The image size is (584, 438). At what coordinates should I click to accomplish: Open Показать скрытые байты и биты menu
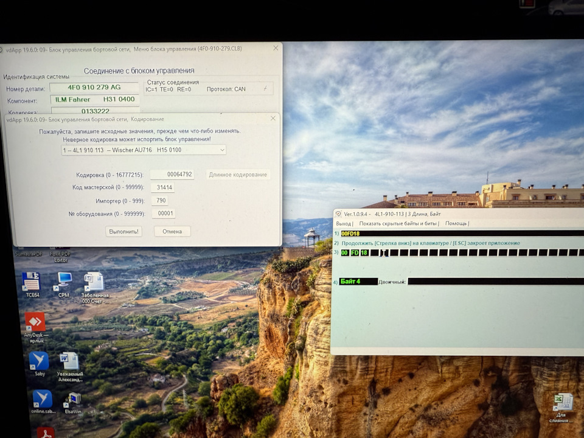pyautogui.click(x=398, y=223)
